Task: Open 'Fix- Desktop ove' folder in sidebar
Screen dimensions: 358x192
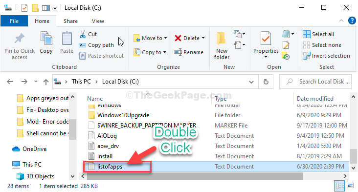Action: [x=43, y=110]
